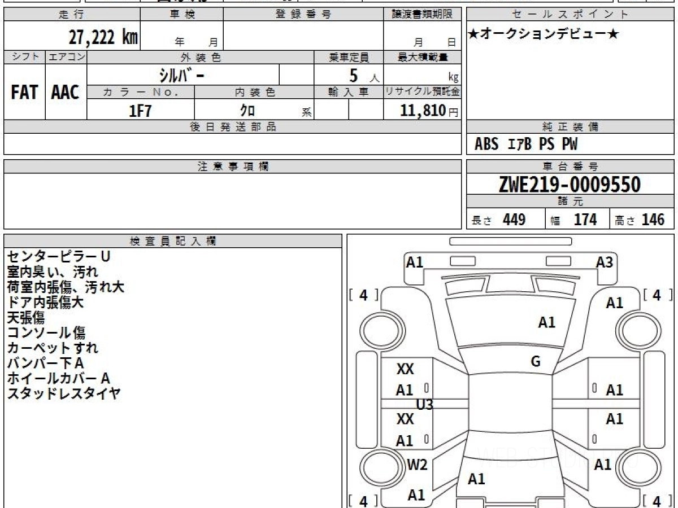This screenshot has width=678, height=508.
Task: Select the exterior color シルバー
Action: click(x=182, y=75)
